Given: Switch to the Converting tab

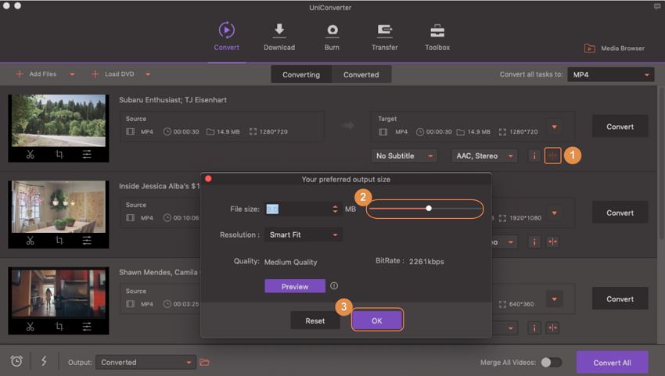Looking at the screenshot, I should (301, 74).
